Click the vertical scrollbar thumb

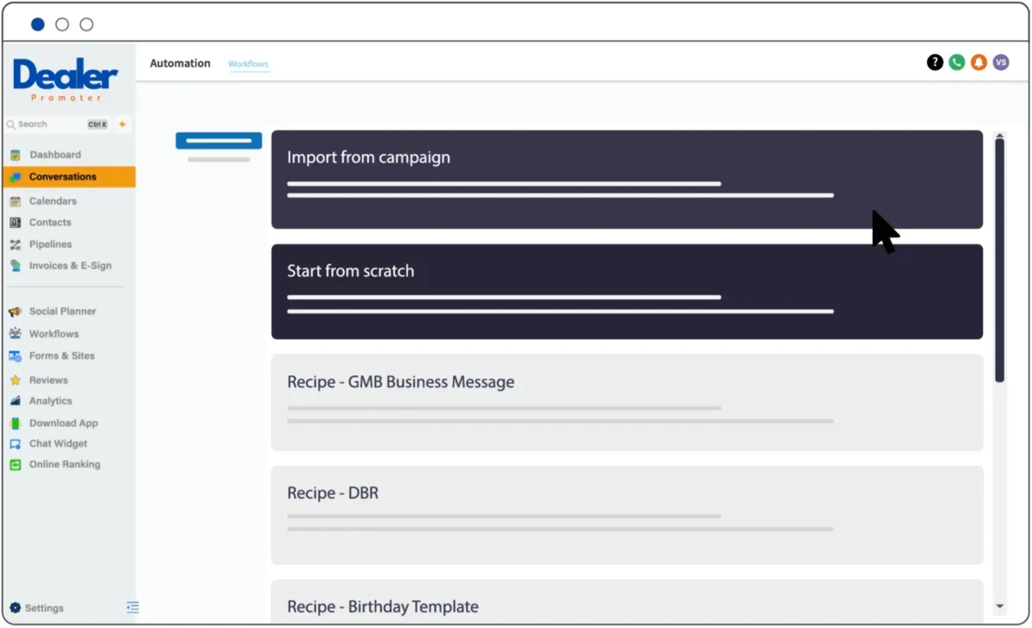click(999, 260)
